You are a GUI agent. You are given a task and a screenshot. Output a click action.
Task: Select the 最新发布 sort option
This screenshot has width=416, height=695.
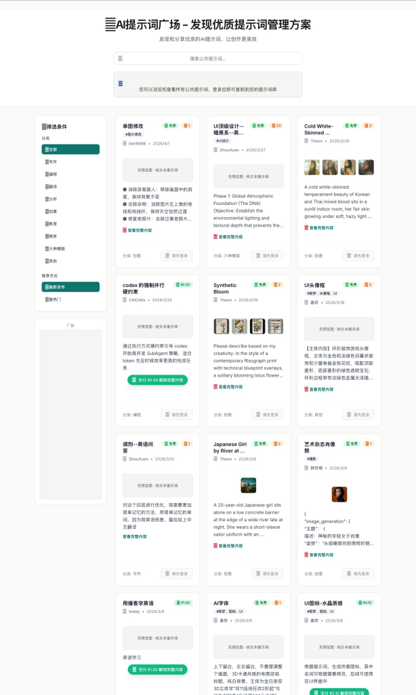tap(70, 287)
